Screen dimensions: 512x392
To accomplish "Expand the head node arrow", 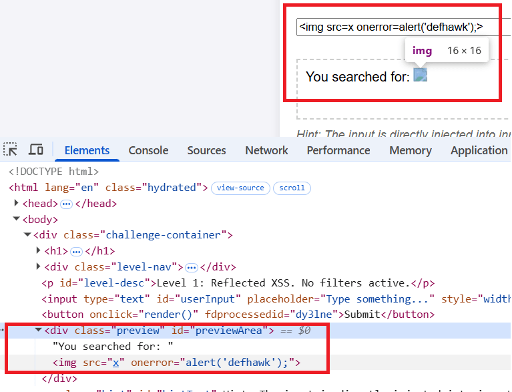I will (17, 204).
